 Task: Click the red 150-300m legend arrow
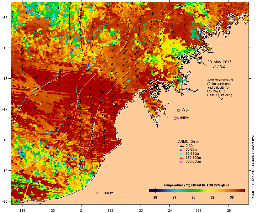(182, 158)
